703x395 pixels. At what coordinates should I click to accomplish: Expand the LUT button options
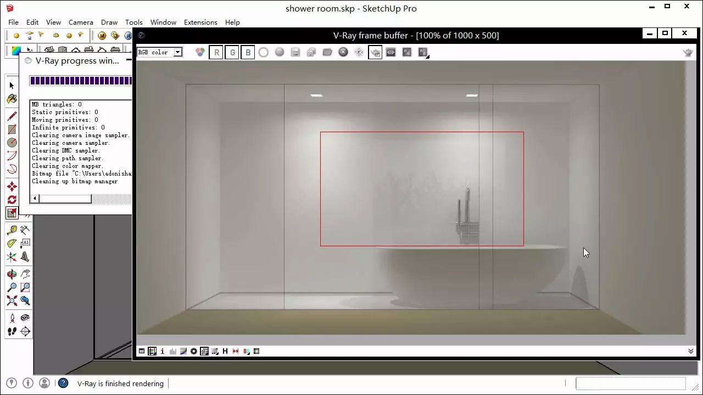(215, 351)
